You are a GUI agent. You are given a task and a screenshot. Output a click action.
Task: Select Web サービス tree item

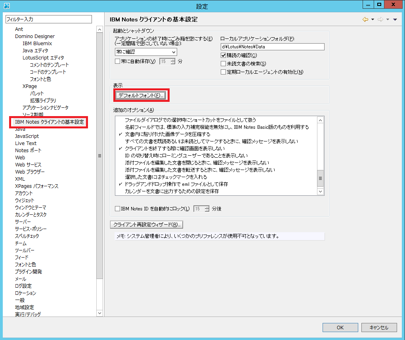tap(28, 164)
